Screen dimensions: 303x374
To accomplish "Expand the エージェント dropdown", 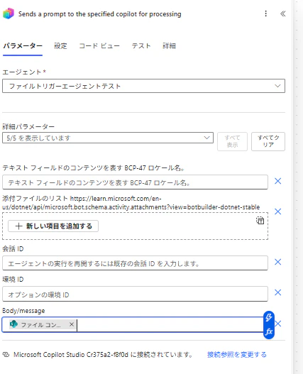I will click(x=143, y=86).
